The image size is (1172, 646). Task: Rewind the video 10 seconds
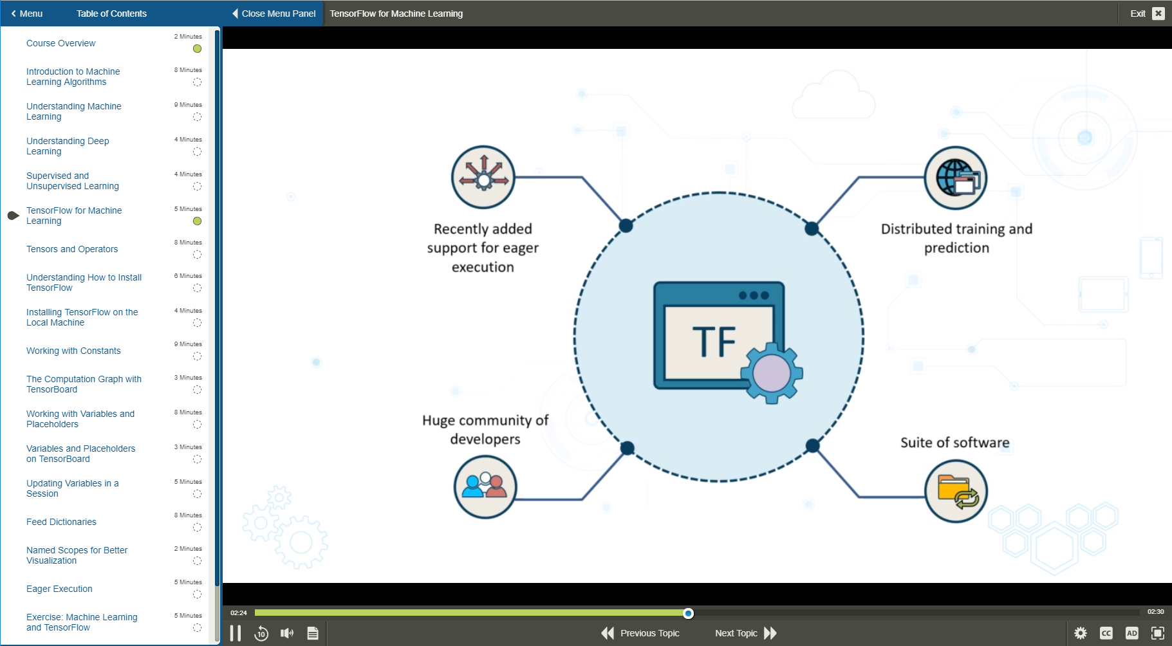(x=262, y=633)
